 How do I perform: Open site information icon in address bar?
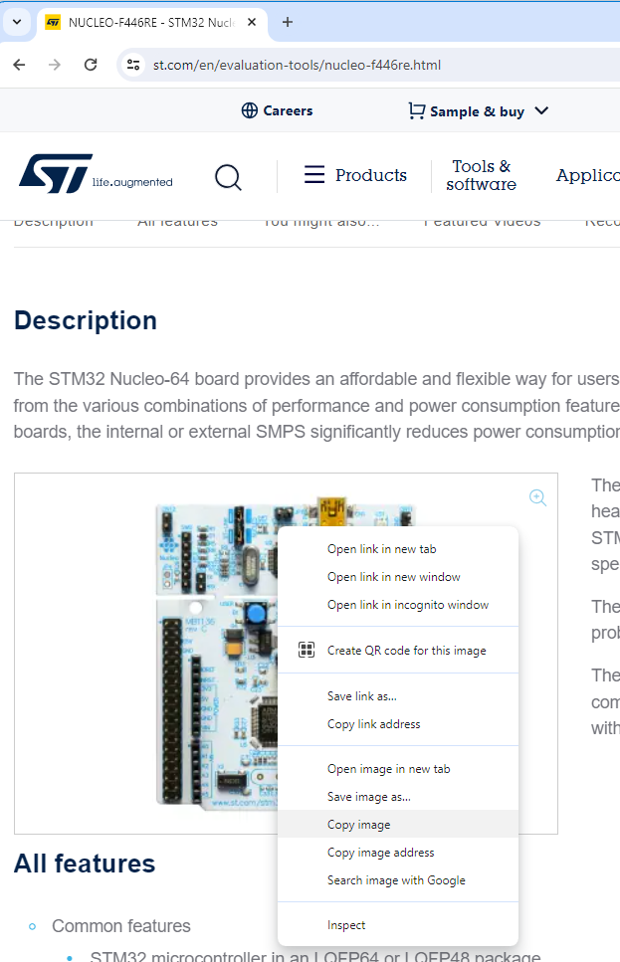(133, 65)
